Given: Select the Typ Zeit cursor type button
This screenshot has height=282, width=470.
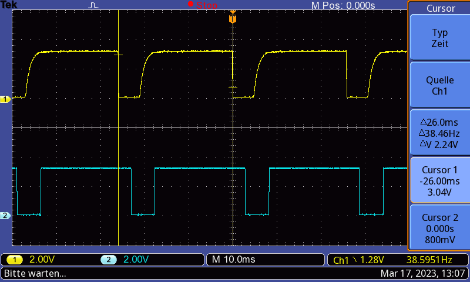Looking at the screenshot, I should point(439,38).
